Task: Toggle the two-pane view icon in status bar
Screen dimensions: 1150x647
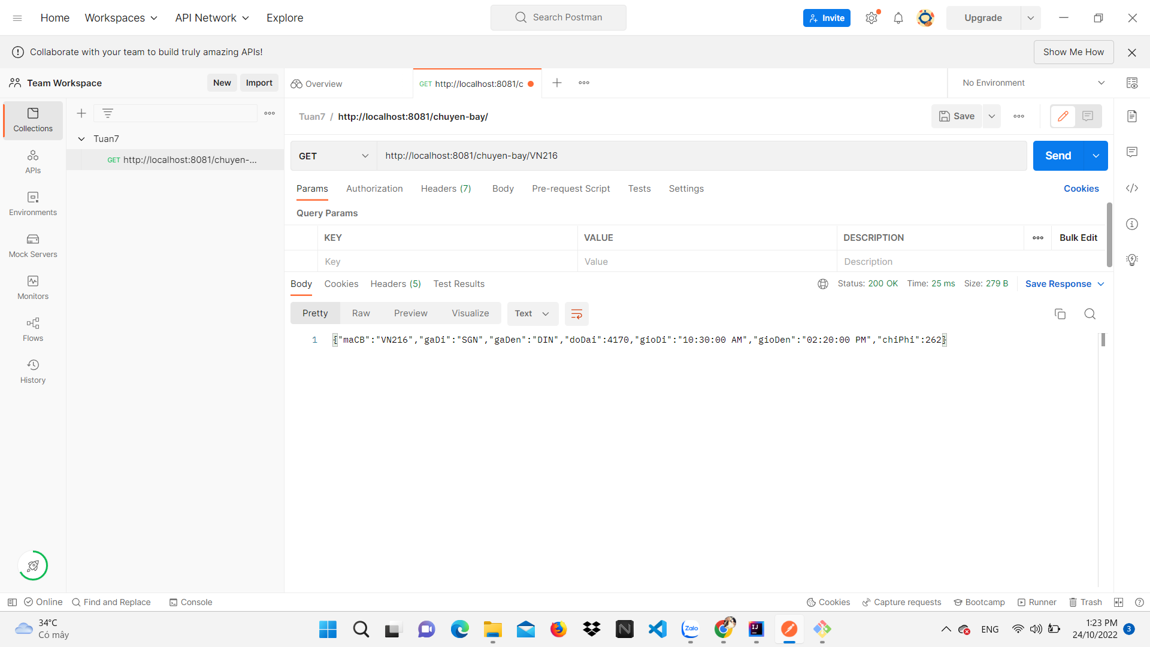Action: [x=1118, y=602]
